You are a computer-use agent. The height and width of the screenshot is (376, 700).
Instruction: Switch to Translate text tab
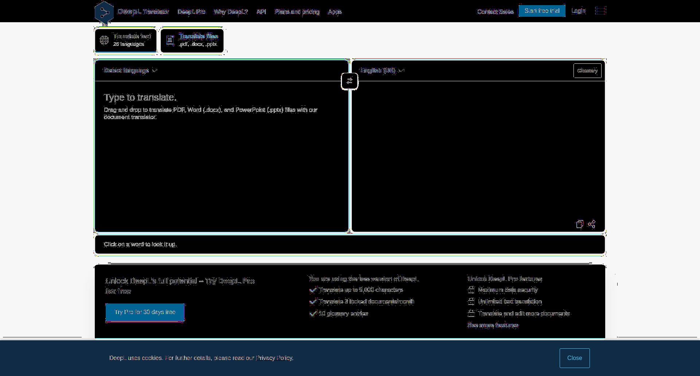pyautogui.click(x=126, y=40)
